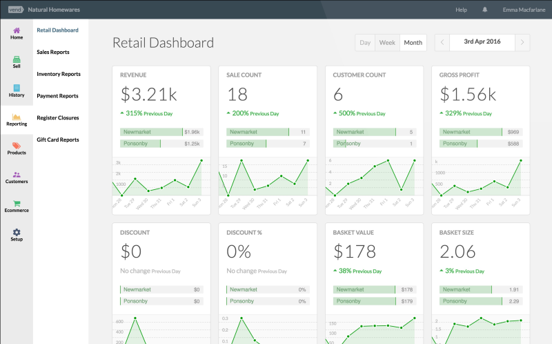Screen dimensions: 552x344
Task: Switch the period toggle to Week
Action: (387, 43)
